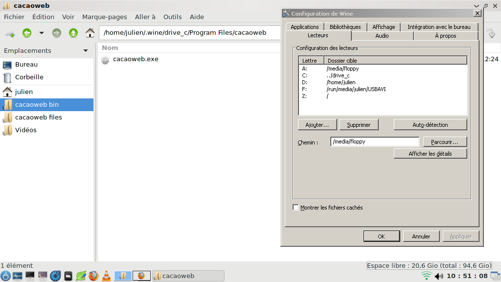Switch to the Affichage tab
This screenshot has height=282, width=501.
click(384, 27)
